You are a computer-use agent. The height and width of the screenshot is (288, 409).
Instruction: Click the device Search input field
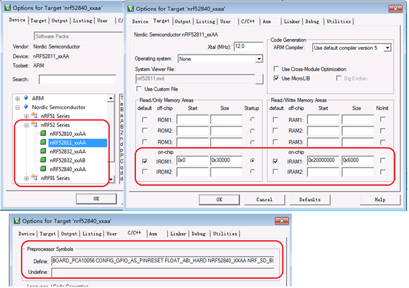(77, 79)
